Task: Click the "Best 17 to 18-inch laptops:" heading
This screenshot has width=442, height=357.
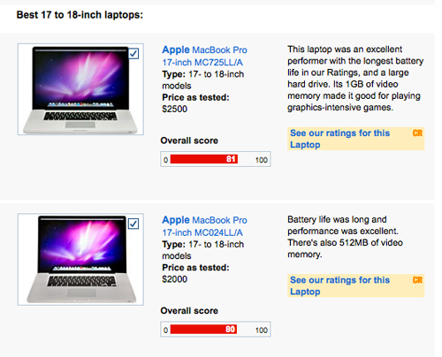Action: [80, 15]
